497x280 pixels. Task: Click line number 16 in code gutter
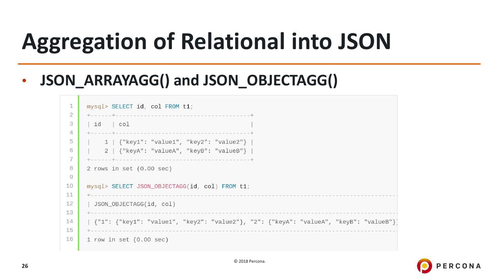click(69, 239)
